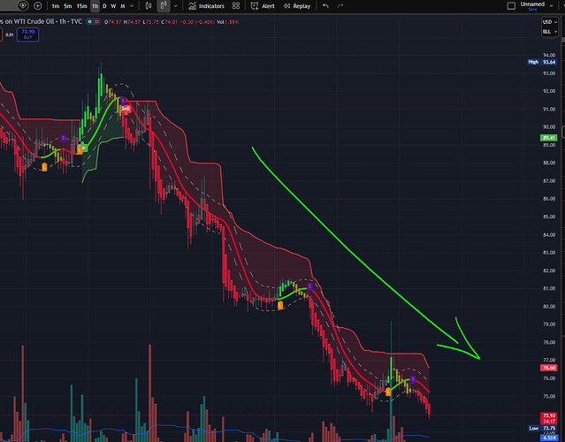Expand the timeframe interval dropdown arrow
The image size is (565, 442).
tap(132, 6)
